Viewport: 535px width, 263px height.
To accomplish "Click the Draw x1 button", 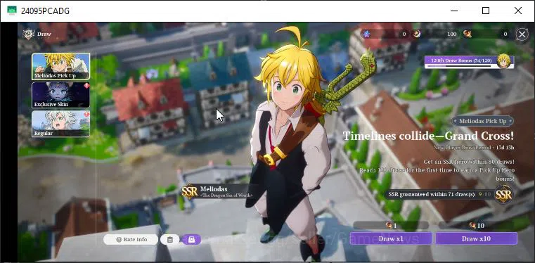I will tap(391, 238).
